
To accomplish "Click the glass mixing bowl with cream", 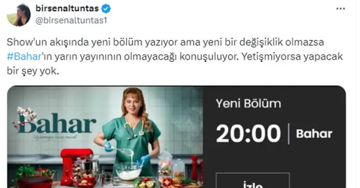I will (x=128, y=171).
